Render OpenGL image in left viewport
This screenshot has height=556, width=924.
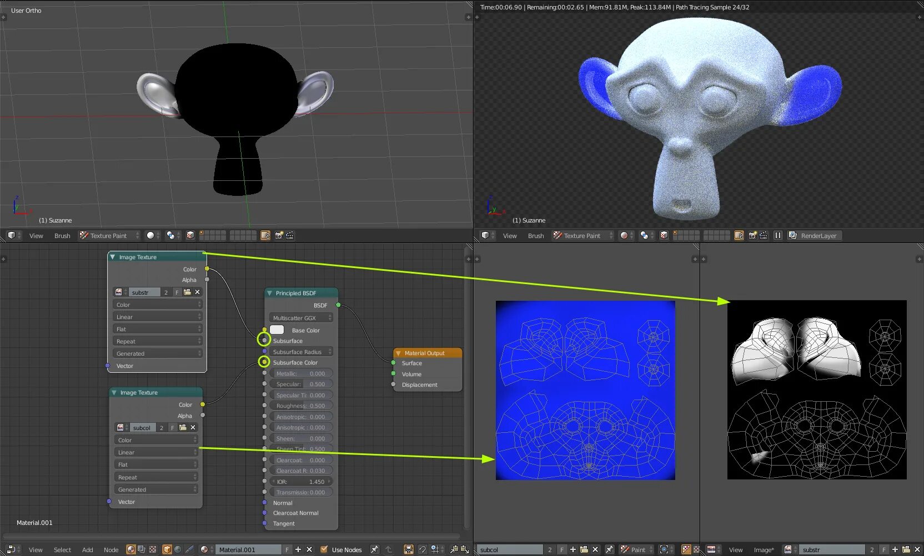(x=279, y=236)
